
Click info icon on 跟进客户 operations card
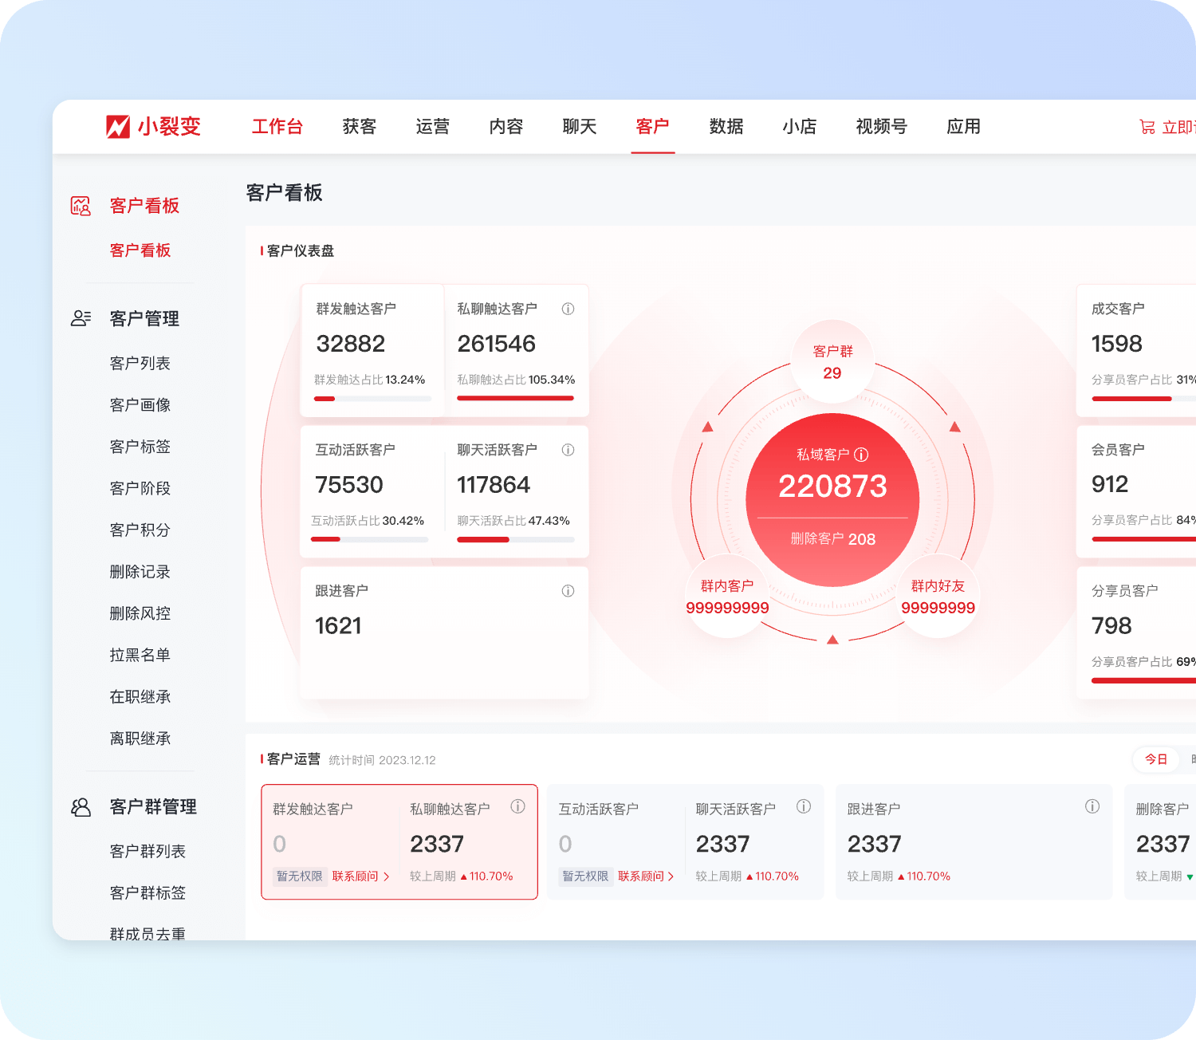coord(1092,806)
